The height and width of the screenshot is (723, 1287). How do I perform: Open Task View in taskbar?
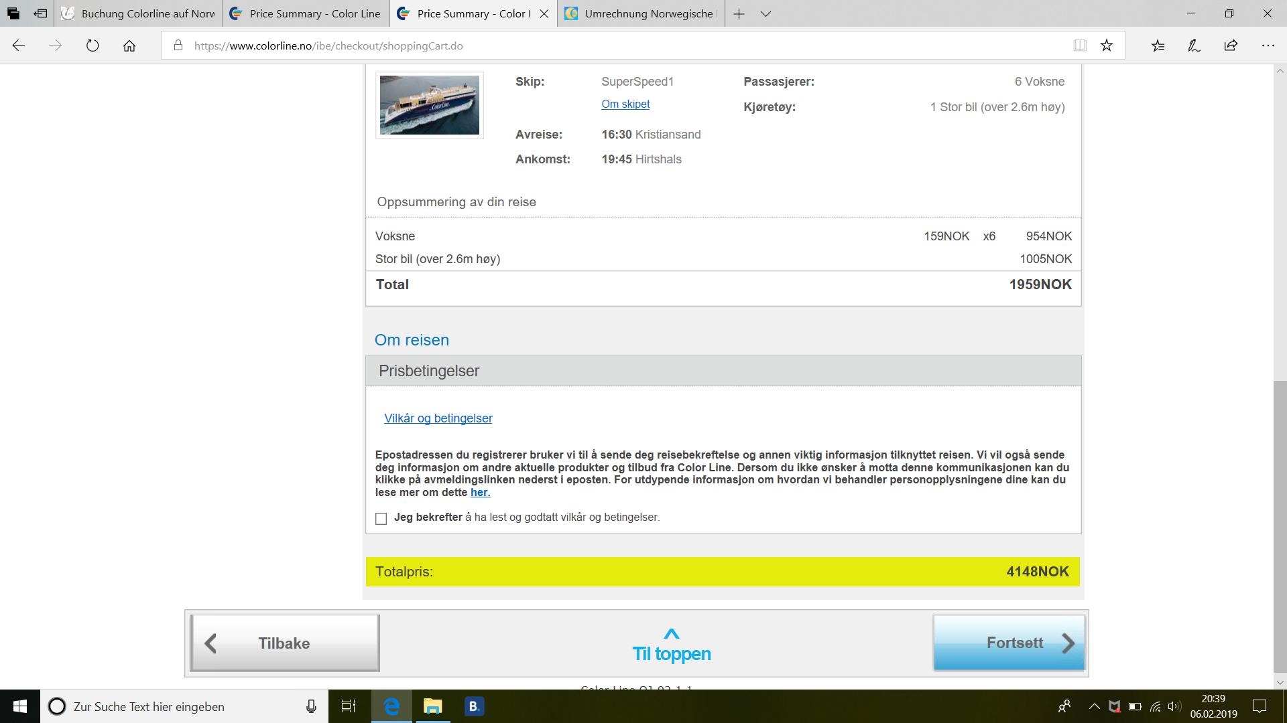click(x=349, y=706)
